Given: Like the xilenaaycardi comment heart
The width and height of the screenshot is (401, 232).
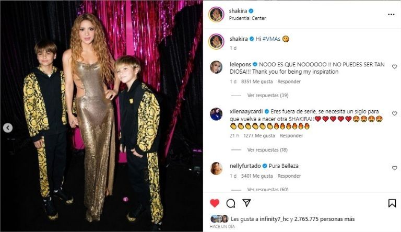Looking at the screenshot, I should coord(394,113).
